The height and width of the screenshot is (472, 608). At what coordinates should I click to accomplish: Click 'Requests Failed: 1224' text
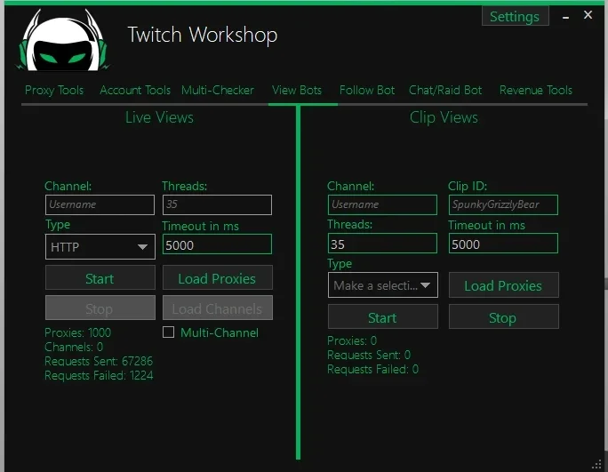pyautogui.click(x=99, y=375)
